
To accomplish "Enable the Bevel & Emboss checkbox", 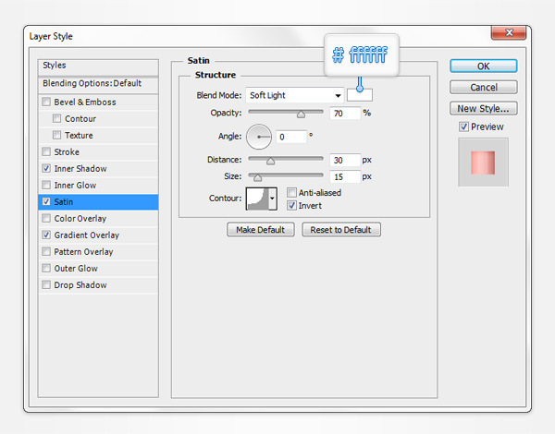I will pos(47,102).
